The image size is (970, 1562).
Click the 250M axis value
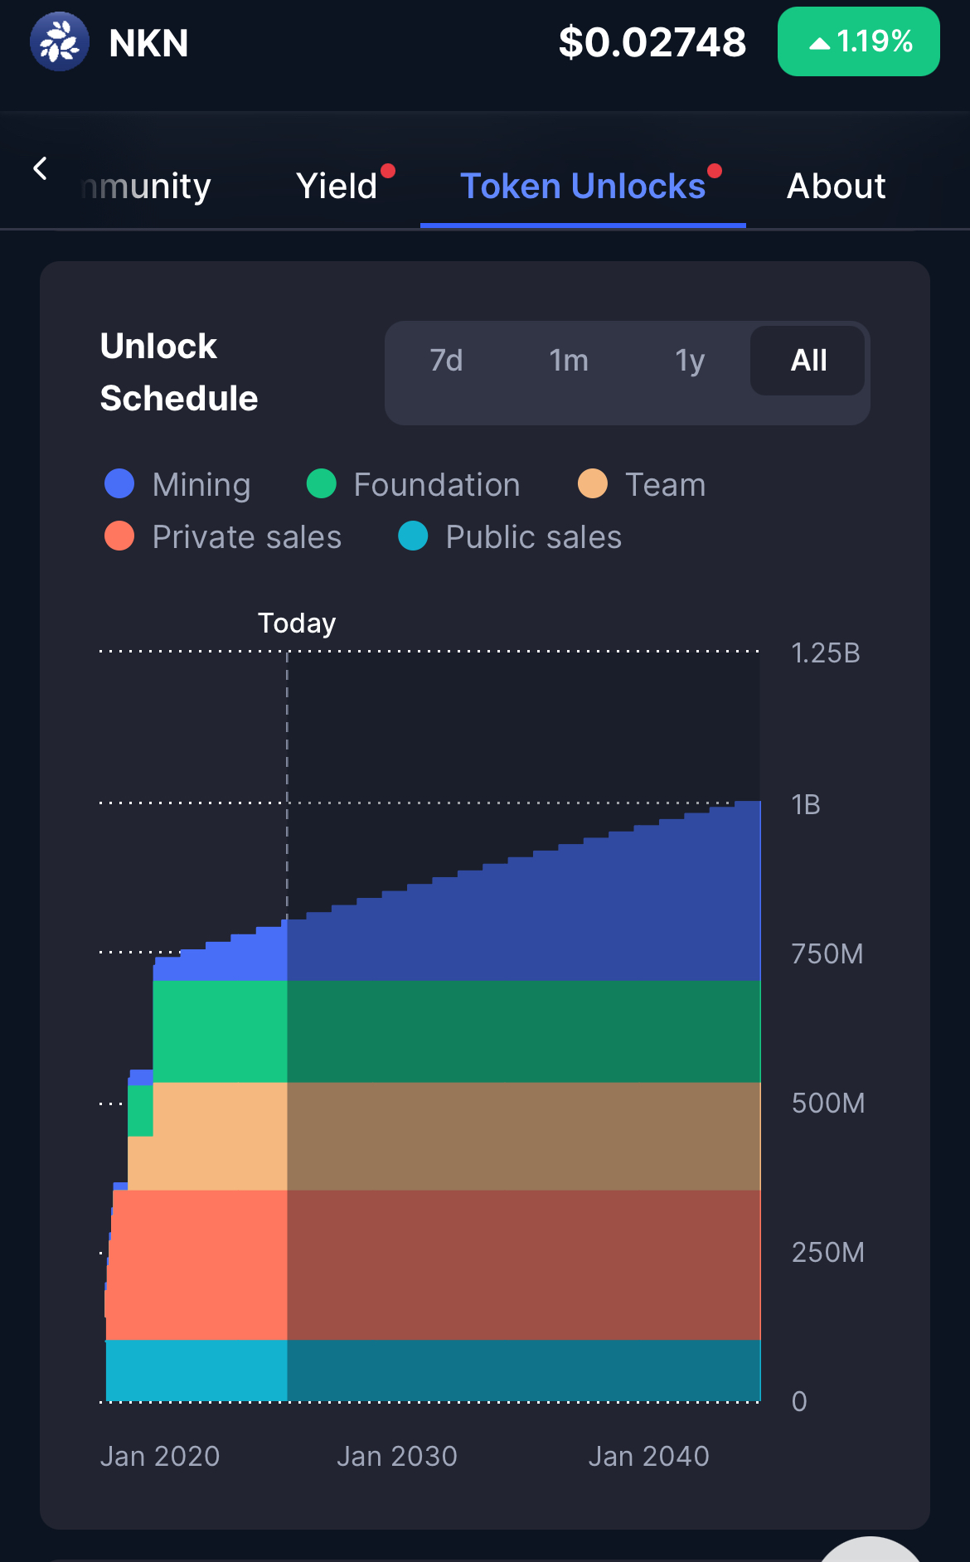click(x=828, y=1252)
